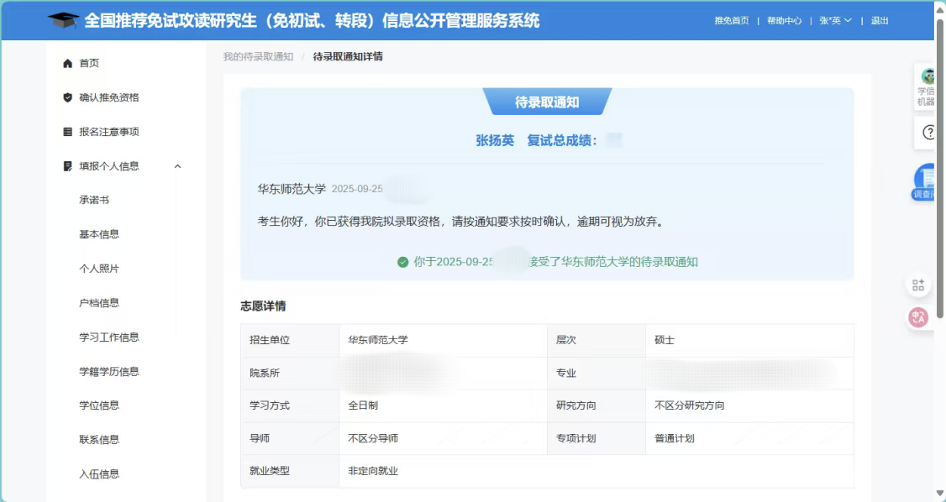Viewport: 946px width, 502px height.
Task: Open the 首页 home icon in sidebar
Action: point(66,63)
